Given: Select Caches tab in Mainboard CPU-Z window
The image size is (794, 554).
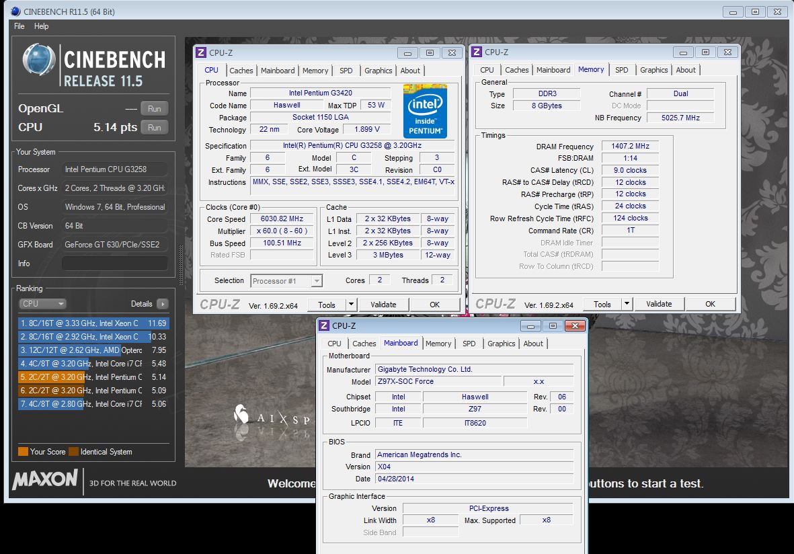Looking at the screenshot, I should (364, 344).
